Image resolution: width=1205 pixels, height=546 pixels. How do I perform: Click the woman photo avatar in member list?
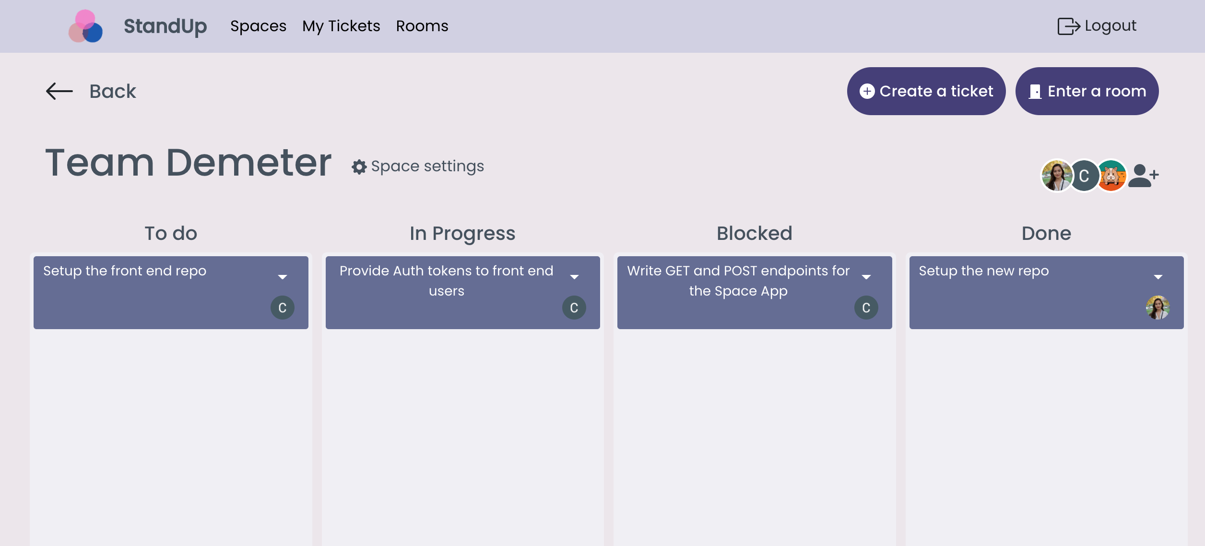pos(1056,176)
